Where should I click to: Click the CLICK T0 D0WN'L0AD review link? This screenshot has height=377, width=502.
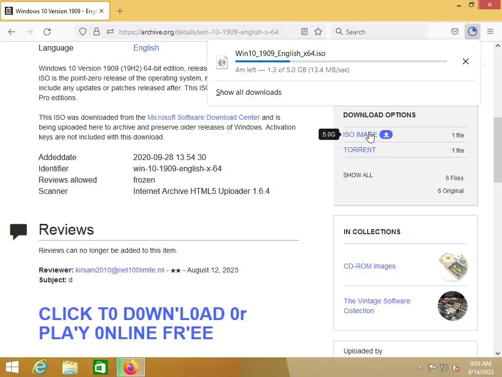tap(143, 323)
